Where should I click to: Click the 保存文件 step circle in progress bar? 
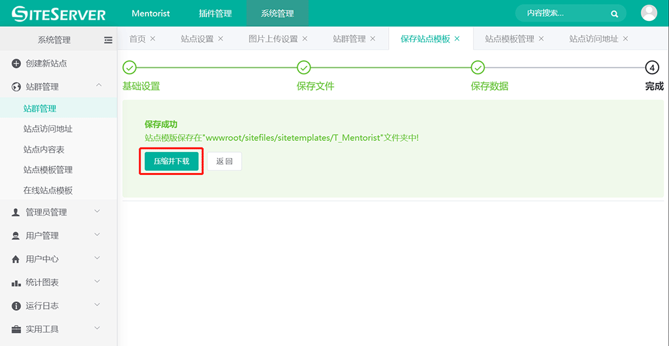pyautogui.click(x=304, y=67)
